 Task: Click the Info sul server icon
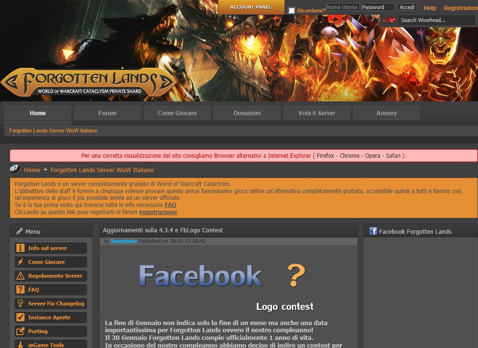pyautogui.click(x=20, y=248)
